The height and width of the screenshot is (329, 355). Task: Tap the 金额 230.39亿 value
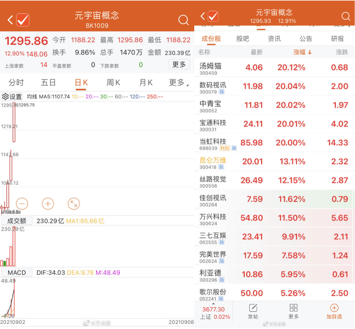click(x=177, y=53)
